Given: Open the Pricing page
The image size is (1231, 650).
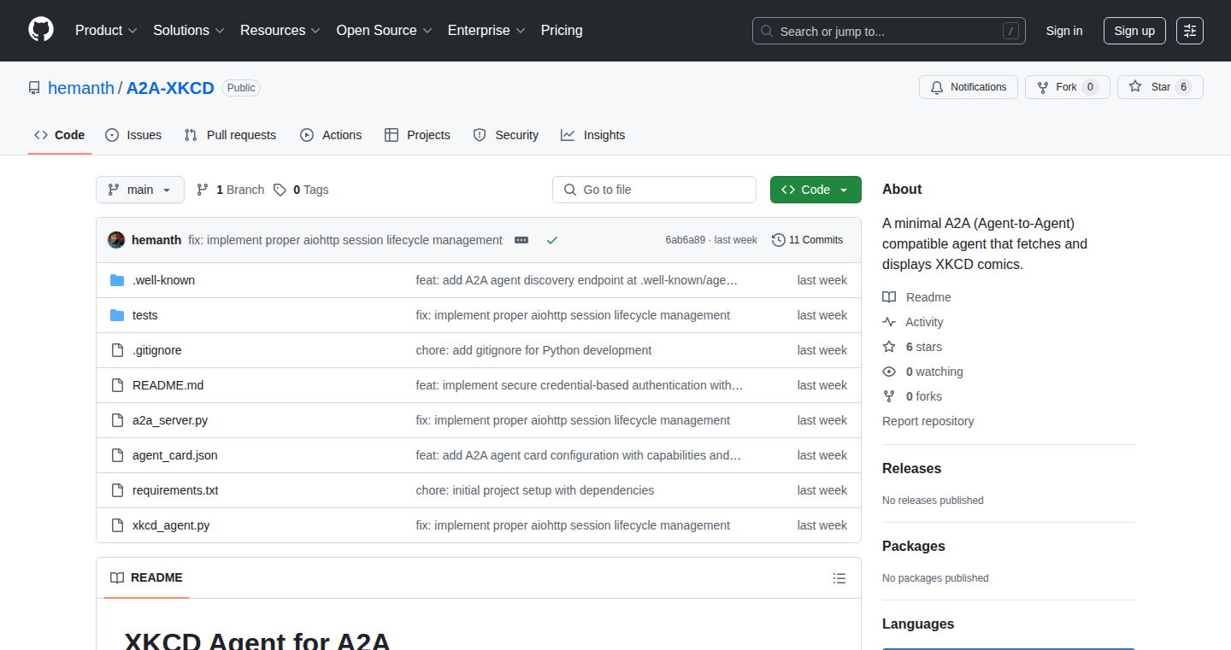Looking at the screenshot, I should coord(562,30).
